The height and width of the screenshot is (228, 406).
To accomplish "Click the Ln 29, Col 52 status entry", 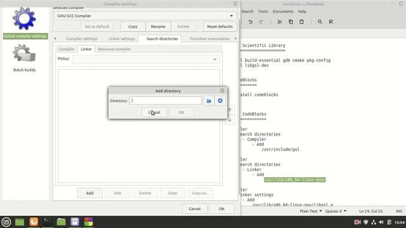I will pos(370,211).
